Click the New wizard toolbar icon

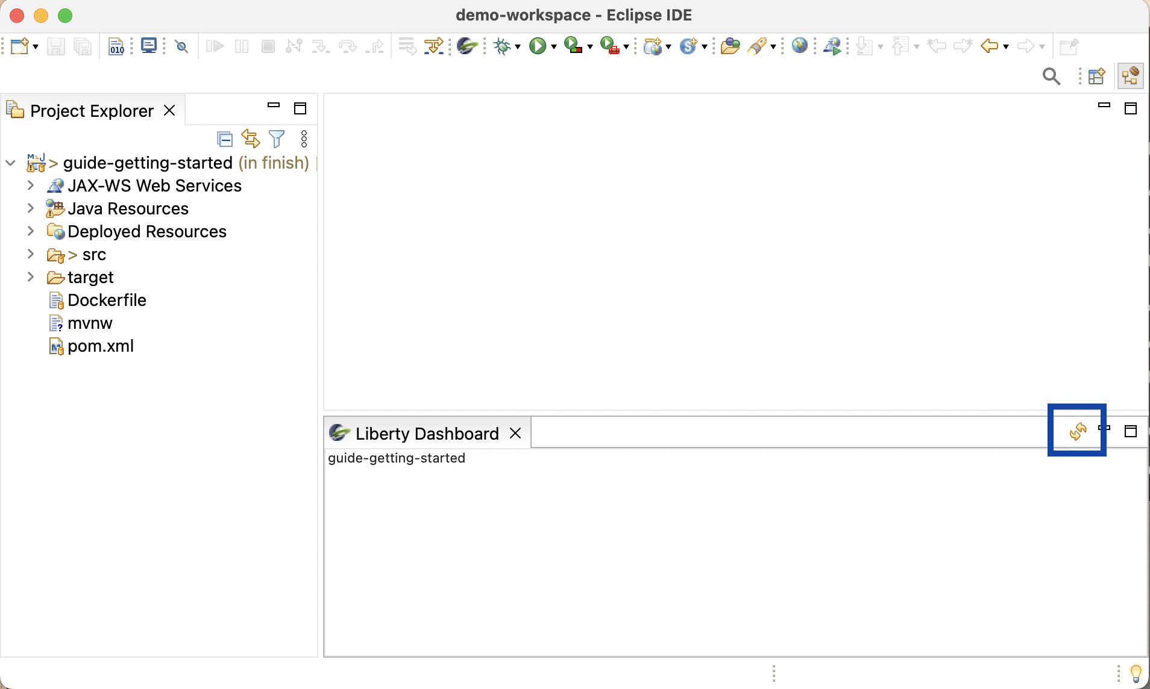coord(19,46)
